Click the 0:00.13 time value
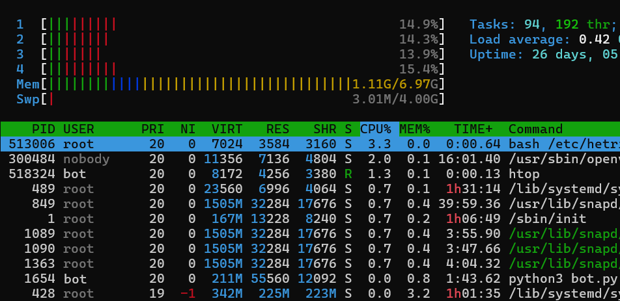Viewport: 620px width, 301px height. (x=473, y=174)
